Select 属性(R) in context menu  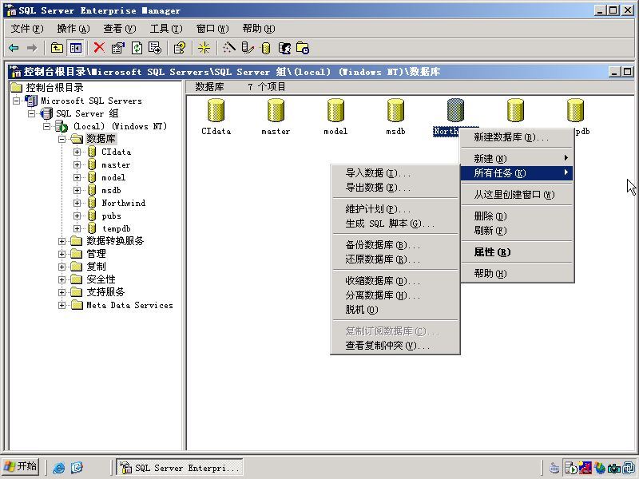517,252
